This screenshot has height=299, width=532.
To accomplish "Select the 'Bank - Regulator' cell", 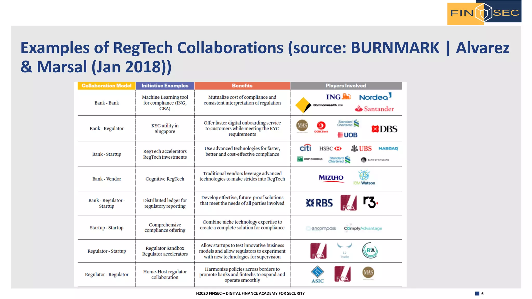I will [107, 128].
